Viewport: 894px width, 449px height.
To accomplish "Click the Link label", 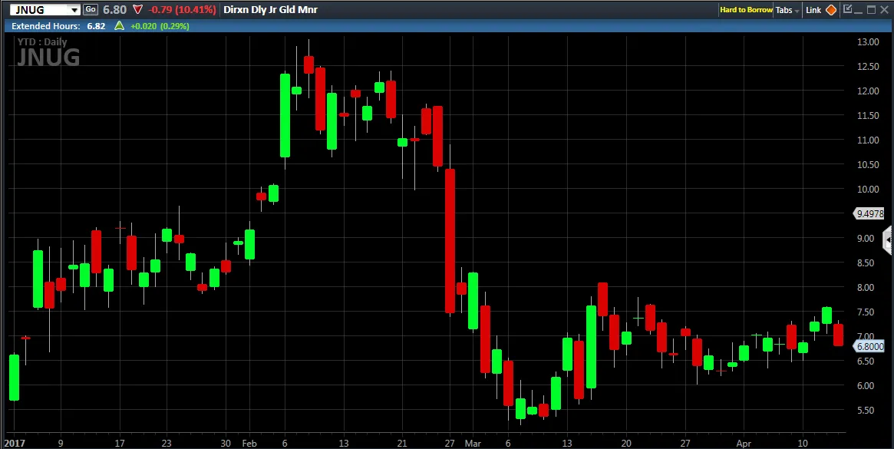I will 813,10.
